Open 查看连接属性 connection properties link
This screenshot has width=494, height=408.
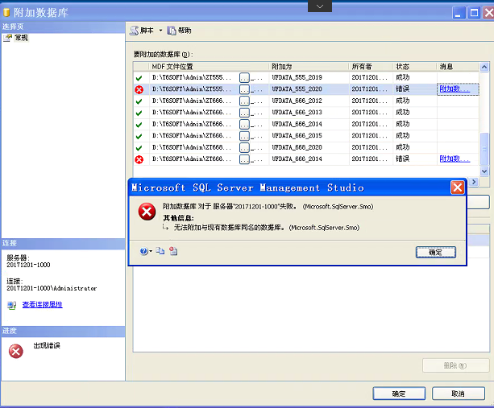[x=43, y=304]
